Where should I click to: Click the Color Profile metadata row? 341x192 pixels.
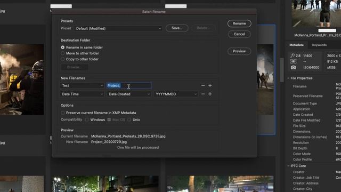coord(316,159)
